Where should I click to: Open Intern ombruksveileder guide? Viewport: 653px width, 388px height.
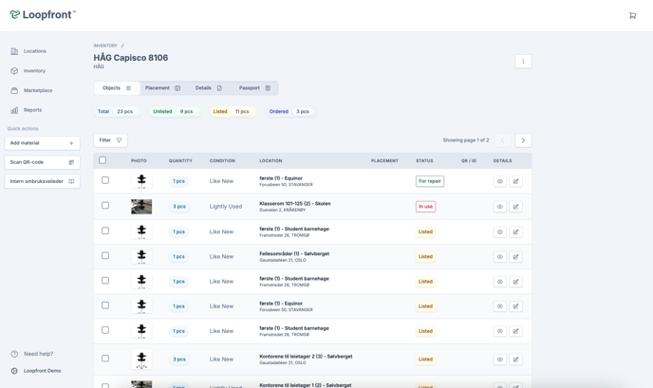point(42,181)
